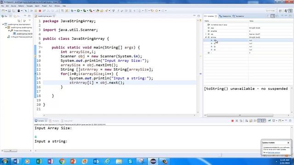Select the Console tab
Image resolution: width=294 pixels, height=165 pixels.
41,121
